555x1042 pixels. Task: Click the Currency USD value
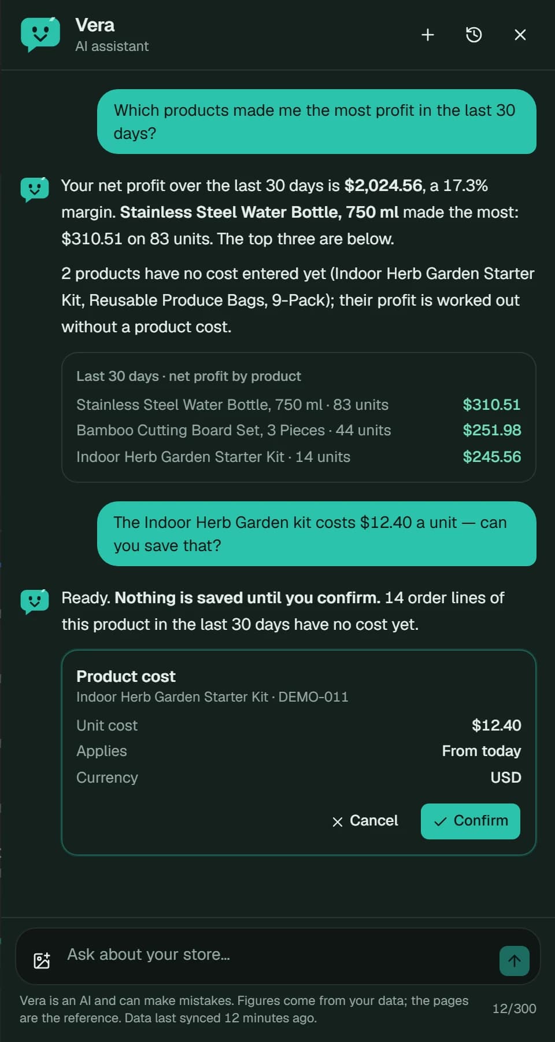(506, 777)
